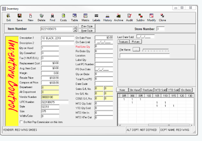
Task: Click the Description 2 field
Action: click(58, 43)
